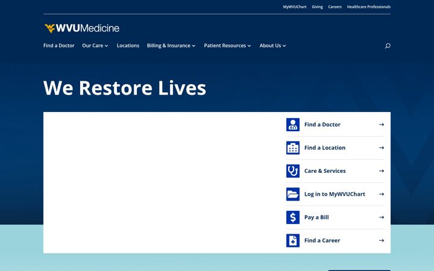The image size is (434, 271).
Task: Select the Find a Doctor quick link text
Action: pos(322,125)
